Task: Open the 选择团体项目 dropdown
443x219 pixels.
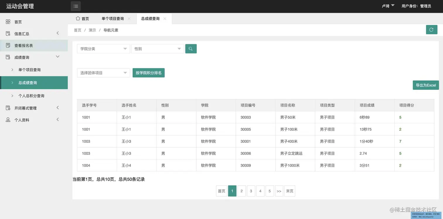Action: click(103, 73)
